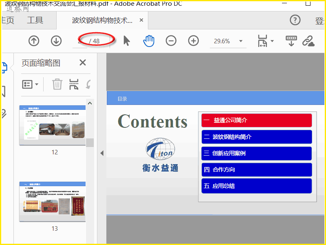Image resolution: width=326 pixels, height=245 pixels.
Task: Collapse the navigation pane with left triangle
Action: click(102, 153)
